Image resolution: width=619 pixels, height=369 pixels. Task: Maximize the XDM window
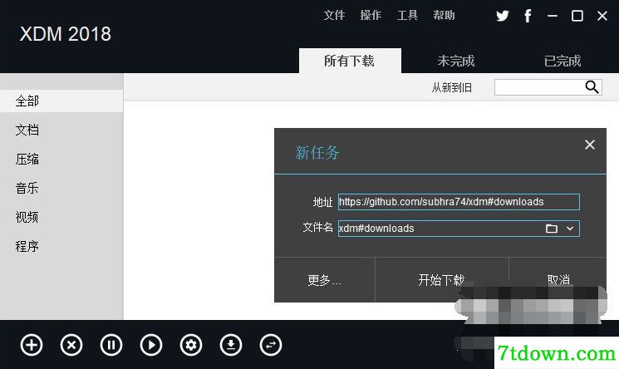(577, 16)
